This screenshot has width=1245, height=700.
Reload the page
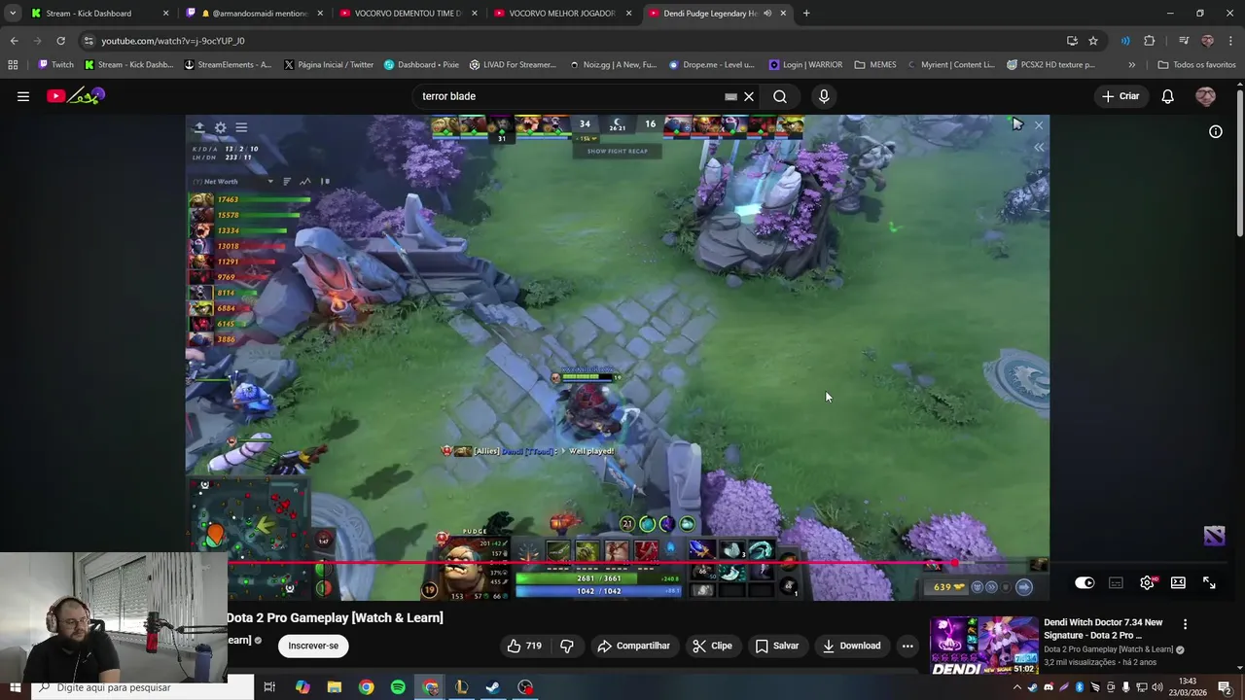coord(60,41)
